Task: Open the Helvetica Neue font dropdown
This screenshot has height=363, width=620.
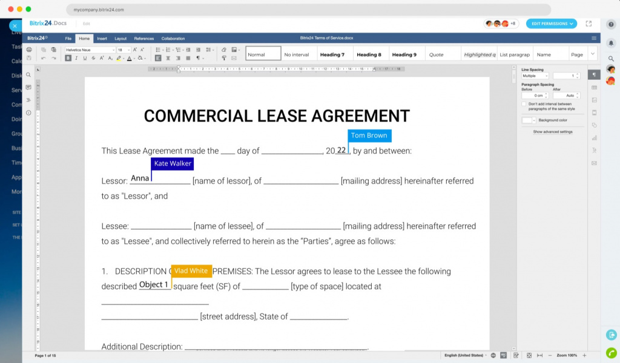Action: [x=90, y=50]
